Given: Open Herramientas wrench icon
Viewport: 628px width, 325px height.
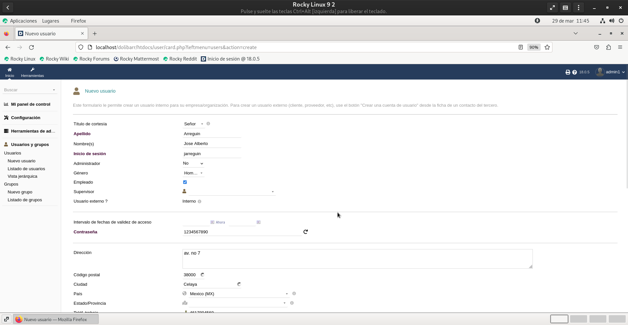Looking at the screenshot, I should coord(32,72).
